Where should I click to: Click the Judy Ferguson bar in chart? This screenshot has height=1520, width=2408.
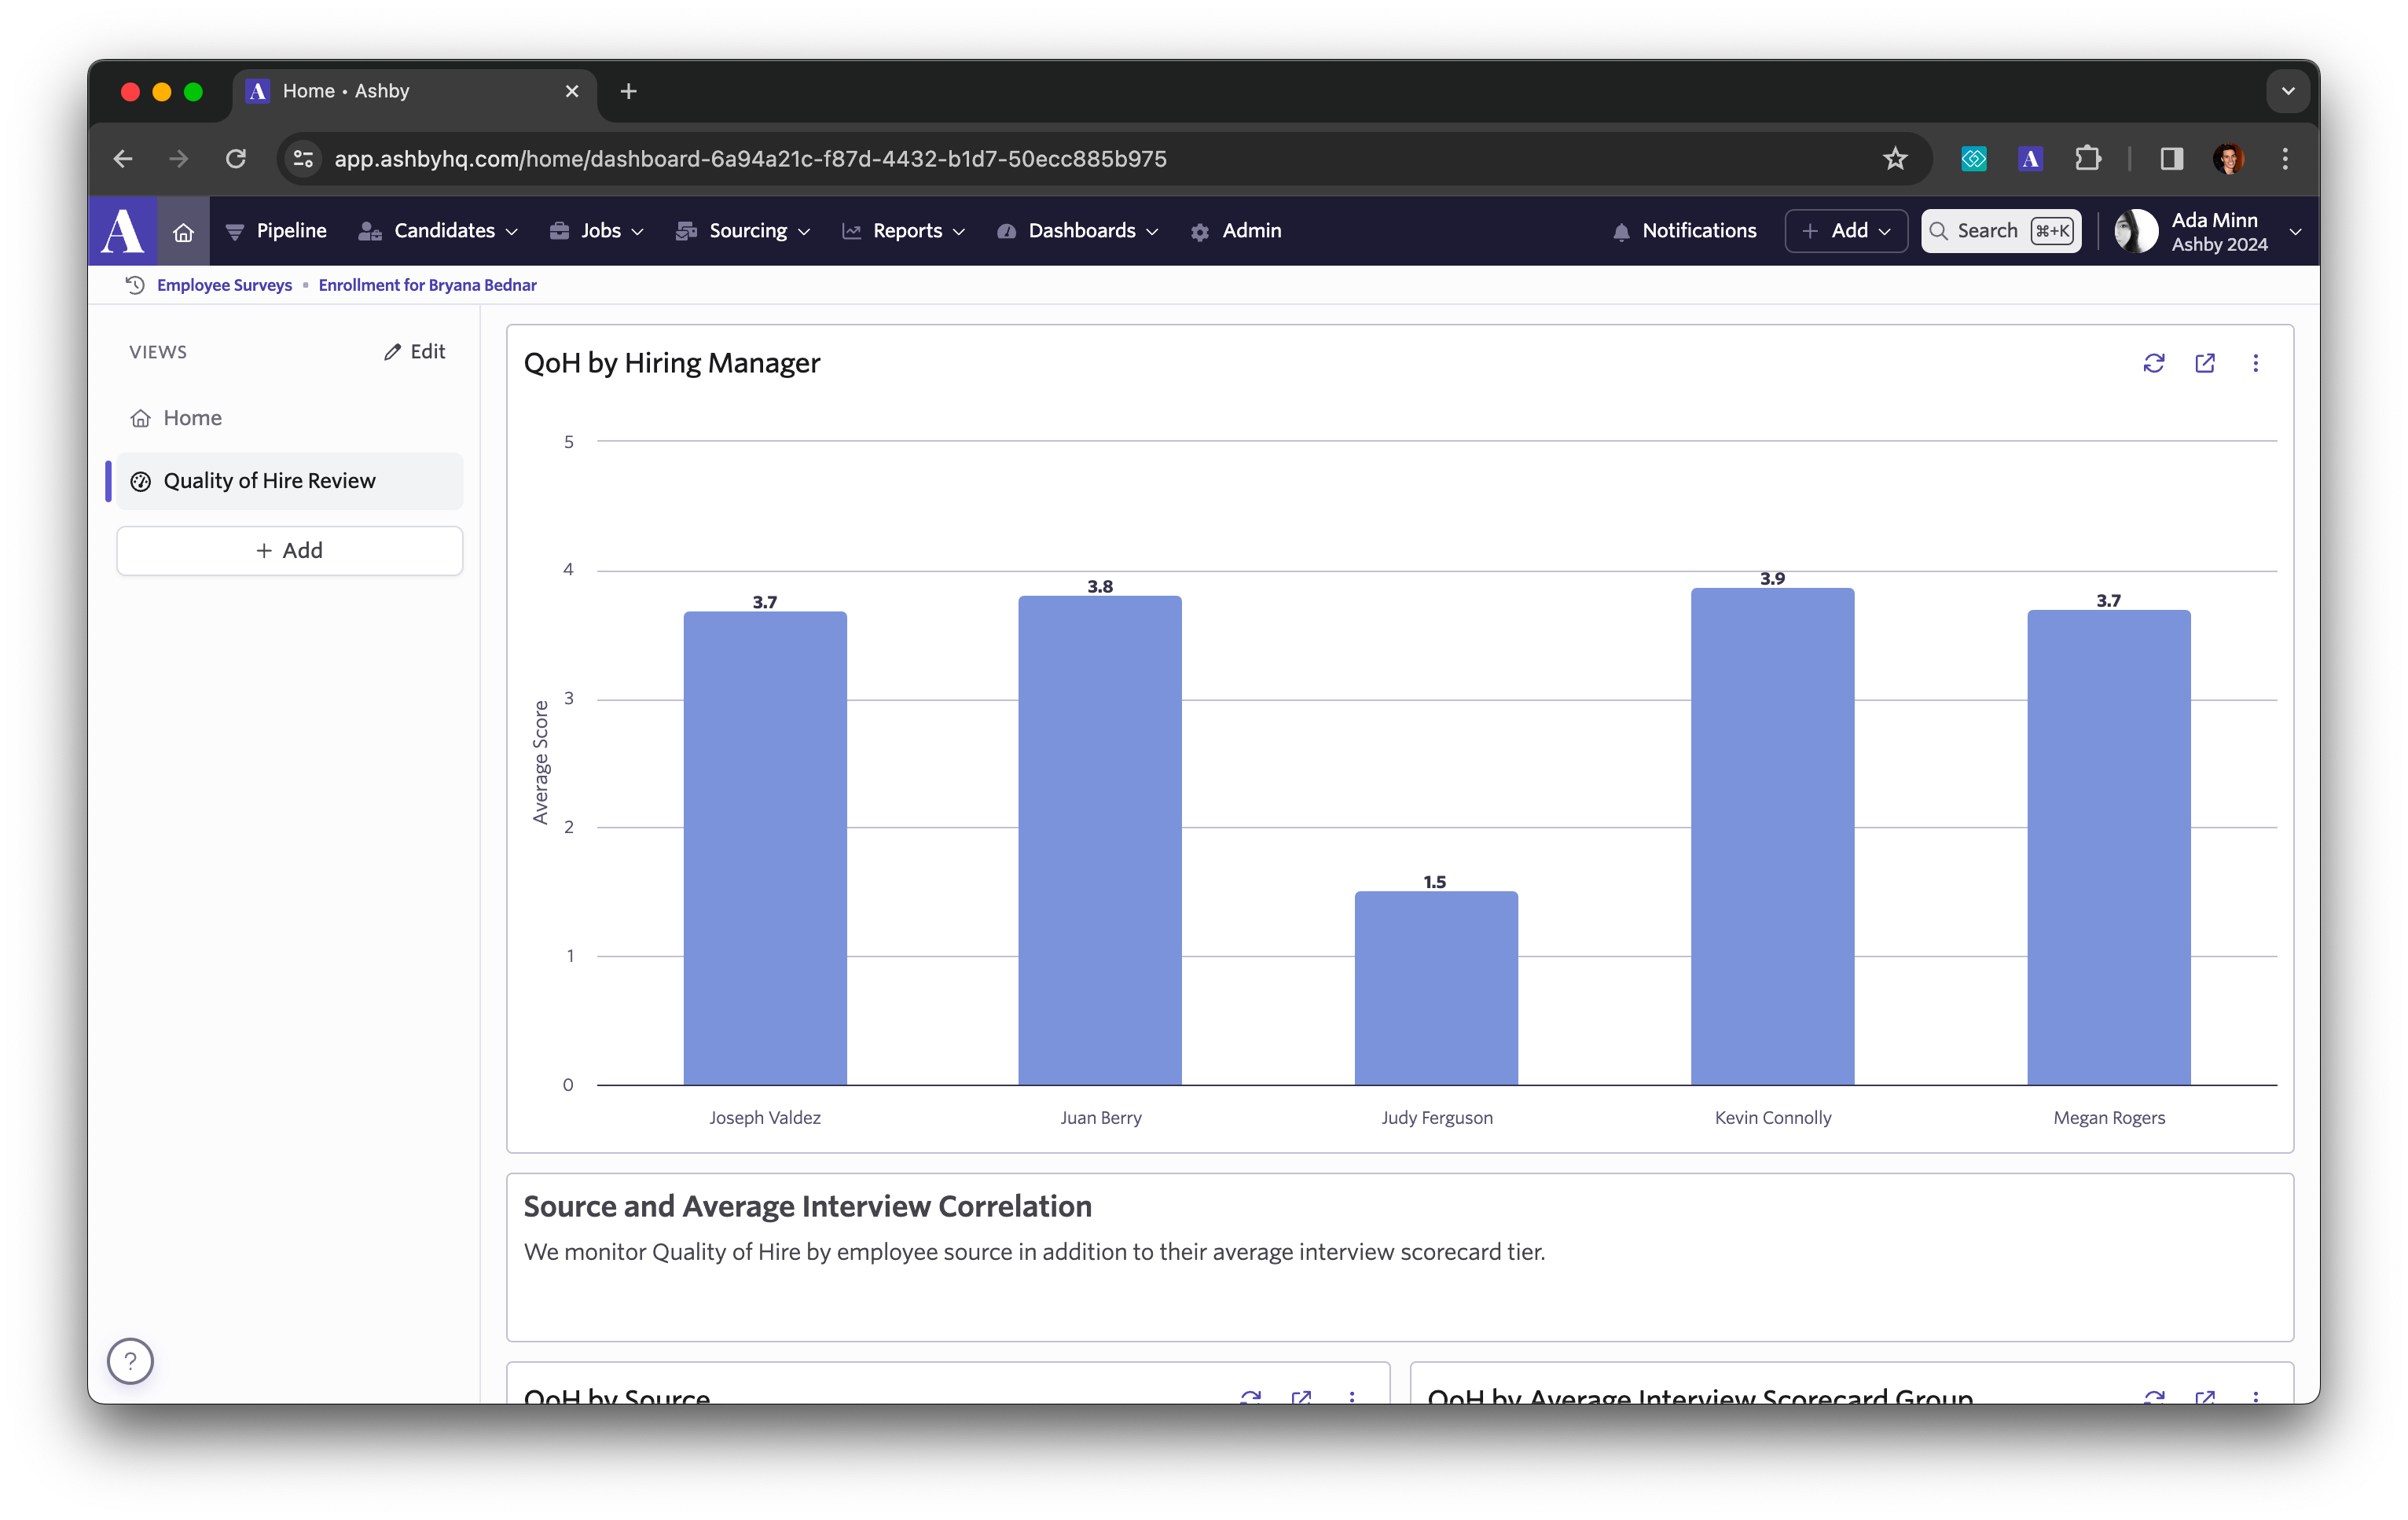click(1436, 988)
